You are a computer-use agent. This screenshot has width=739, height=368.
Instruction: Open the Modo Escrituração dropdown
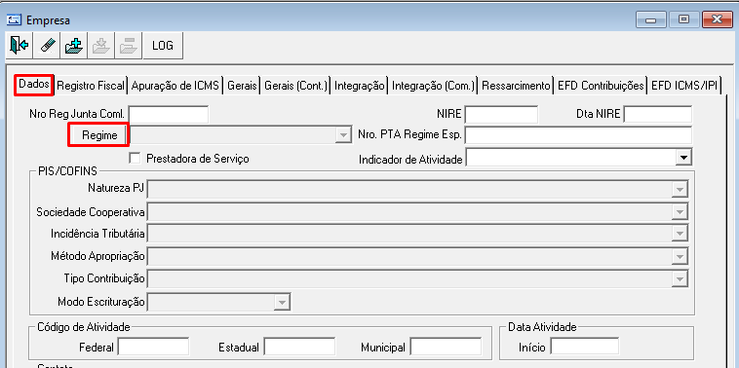(282, 302)
